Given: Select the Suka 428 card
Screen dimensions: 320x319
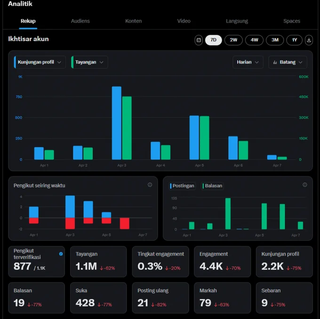Looking at the screenshot, I should pyautogui.click(x=98, y=298).
